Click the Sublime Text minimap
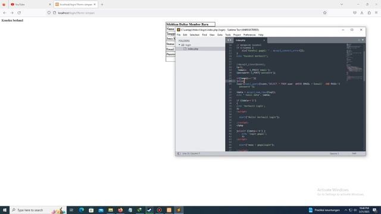 click(355, 63)
